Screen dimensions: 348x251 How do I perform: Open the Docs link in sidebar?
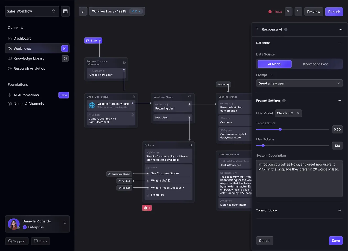coord(41,241)
